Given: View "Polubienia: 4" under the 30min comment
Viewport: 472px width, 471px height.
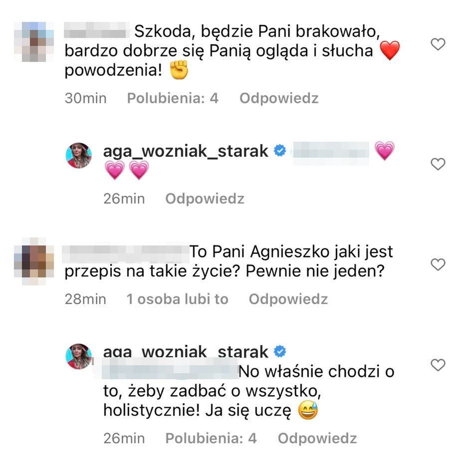Looking at the screenshot, I should (x=173, y=98).
